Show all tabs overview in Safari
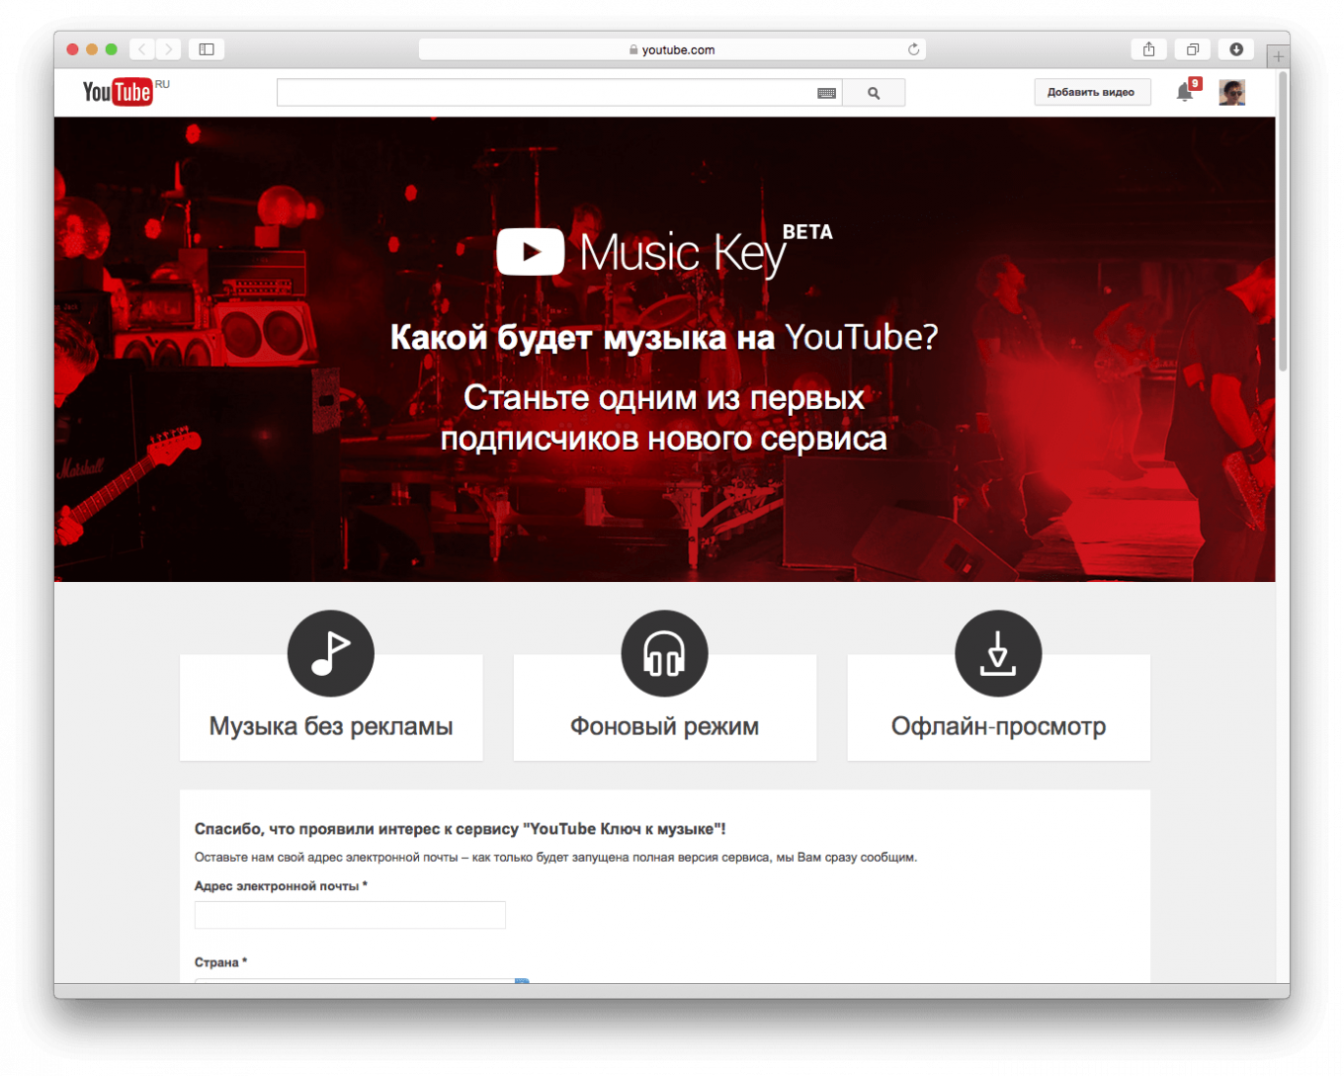The image size is (1344, 1076). click(x=1192, y=49)
